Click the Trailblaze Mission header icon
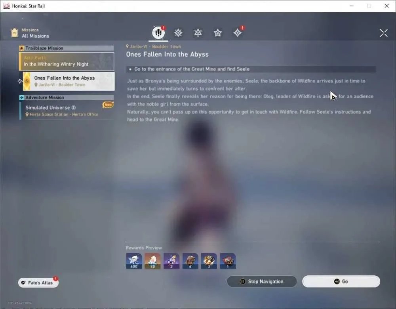396x309 pixels. click(x=22, y=48)
